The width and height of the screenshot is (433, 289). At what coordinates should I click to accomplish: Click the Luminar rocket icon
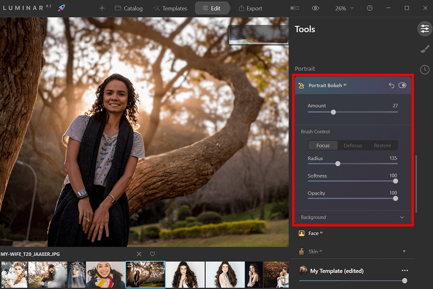coord(61,8)
